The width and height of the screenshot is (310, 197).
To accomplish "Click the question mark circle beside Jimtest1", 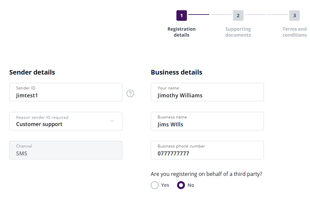I will coord(130,93).
